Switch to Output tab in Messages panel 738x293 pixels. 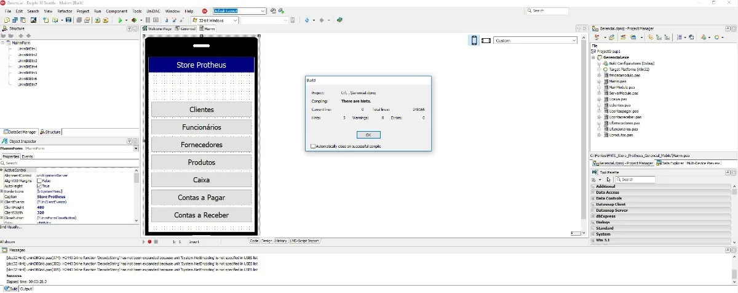[26, 289]
